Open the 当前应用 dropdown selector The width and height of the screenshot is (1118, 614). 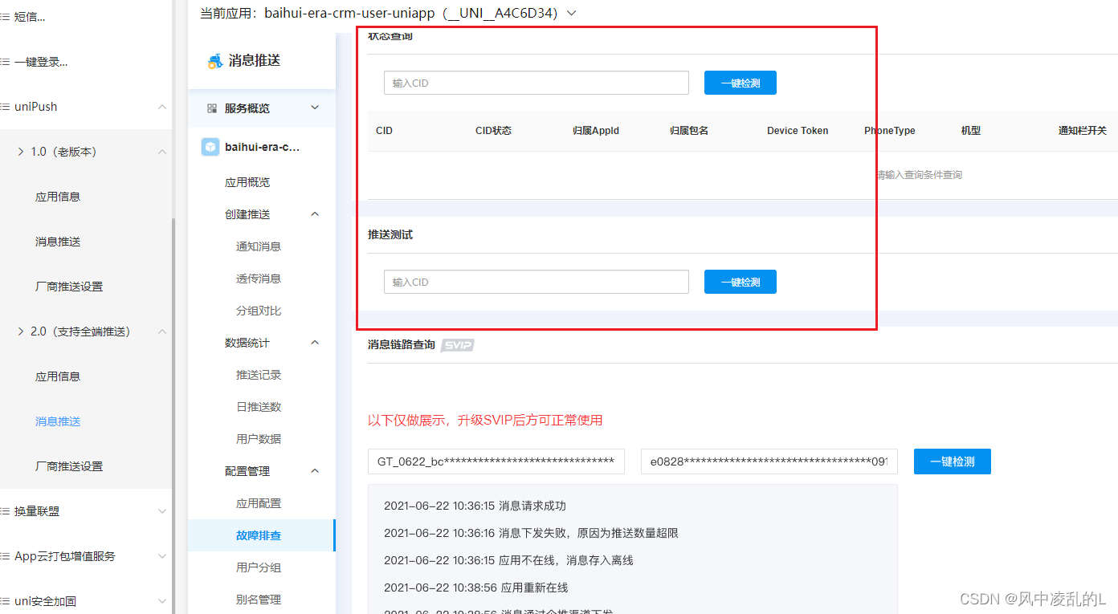click(570, 13)
